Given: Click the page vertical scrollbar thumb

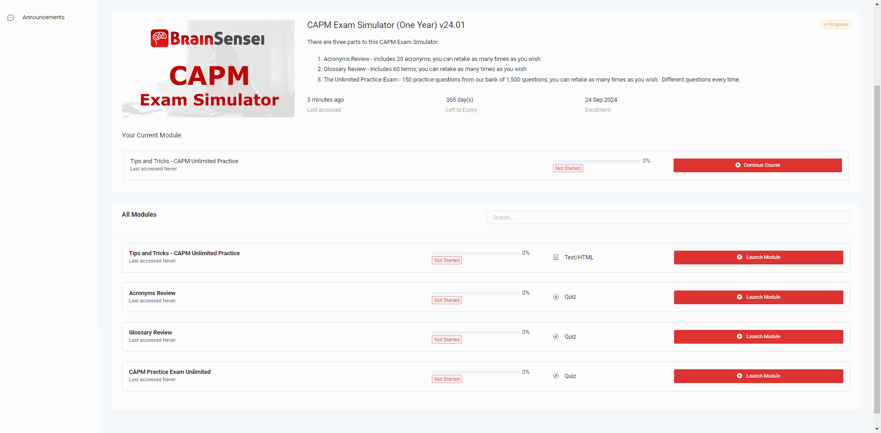Looking at the screenshot, I should coord(877,249).
